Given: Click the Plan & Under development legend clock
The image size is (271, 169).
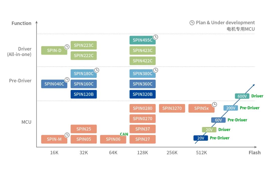Looking at the screenshot, I should (192, 22).
